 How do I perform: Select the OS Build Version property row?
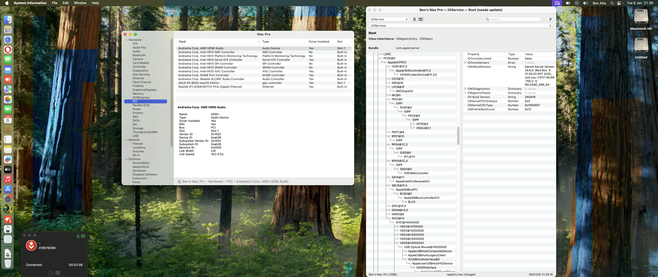[509, 97]
